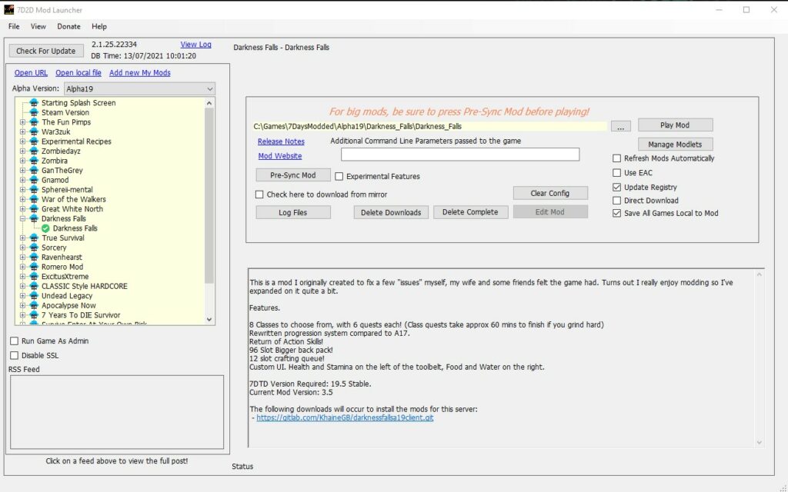Click the Darkness Falls parent folder icon

point(34,218)
